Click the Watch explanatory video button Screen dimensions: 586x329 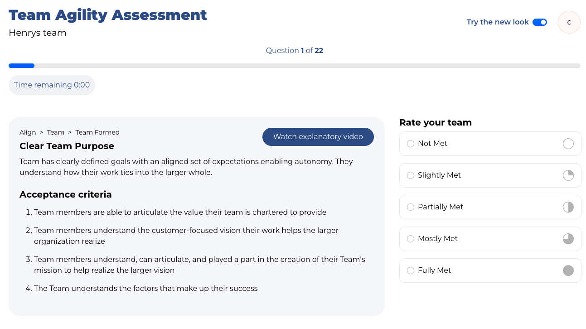pyautogui.click(x=318, y=137)
